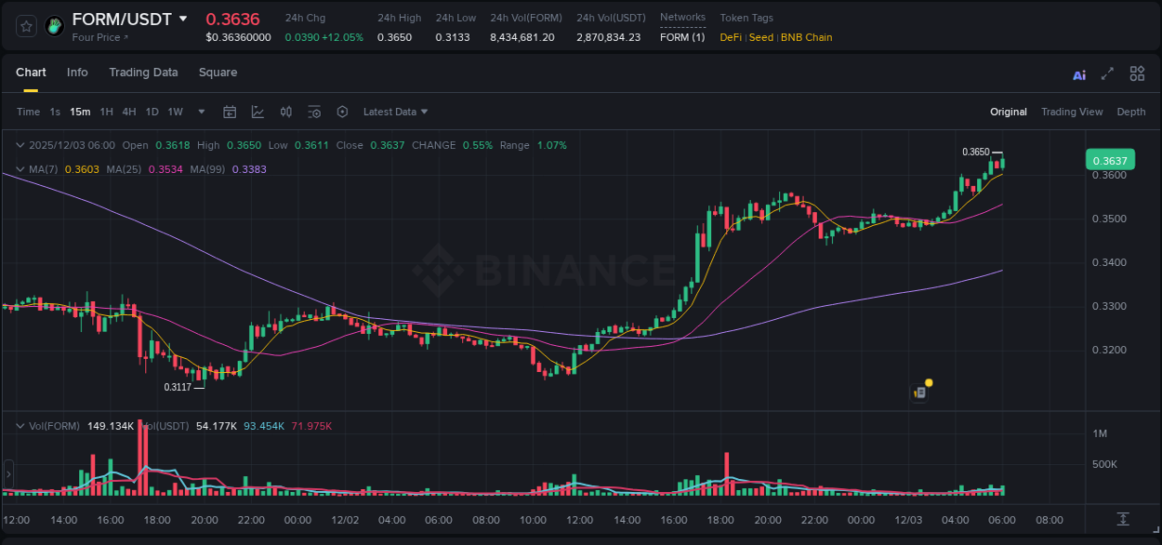1162x545 pixels.
Task: Click the indicator list settings icon
Action: (x=315, y=112)
